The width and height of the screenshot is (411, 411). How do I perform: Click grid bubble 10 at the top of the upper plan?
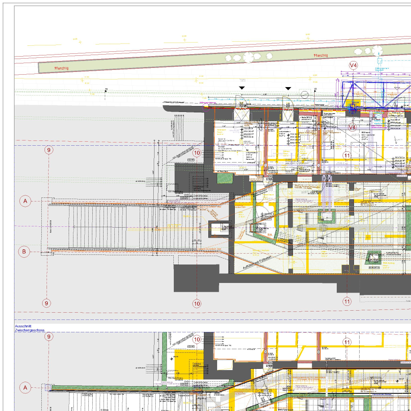point(197,153)
